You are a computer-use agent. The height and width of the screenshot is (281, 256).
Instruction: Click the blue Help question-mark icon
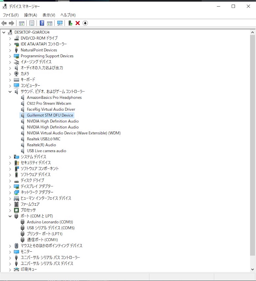(42, 23)
